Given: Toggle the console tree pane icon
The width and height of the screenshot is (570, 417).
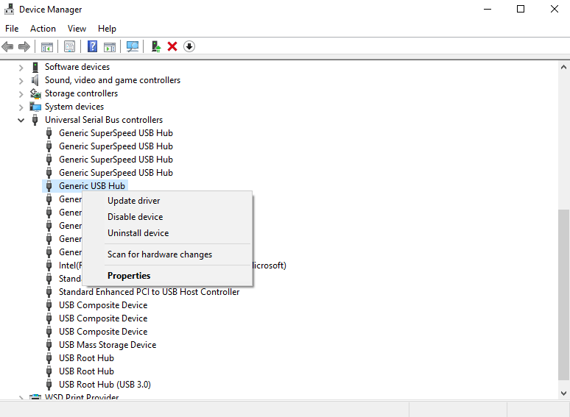Looking at the screenshot, I should tap(47, 47).
